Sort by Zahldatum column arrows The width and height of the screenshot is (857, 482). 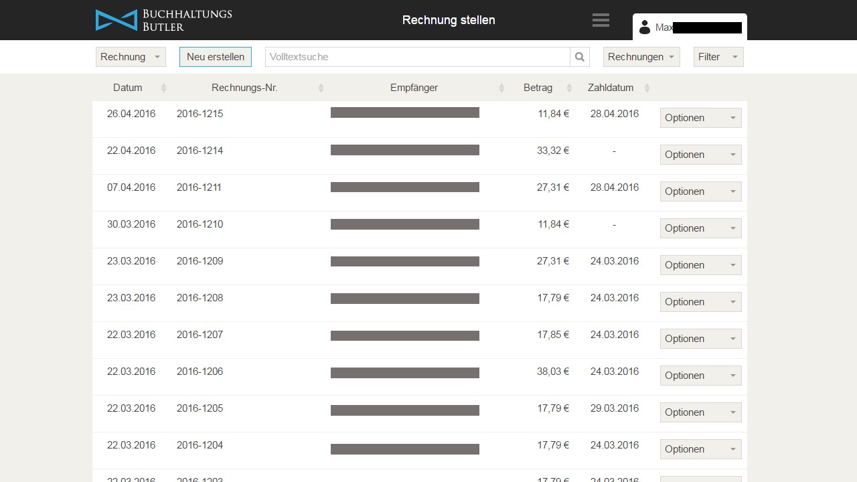click(x=647, y=88)
